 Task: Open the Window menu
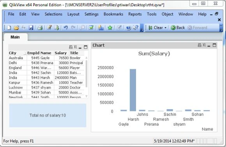[185, 14]
